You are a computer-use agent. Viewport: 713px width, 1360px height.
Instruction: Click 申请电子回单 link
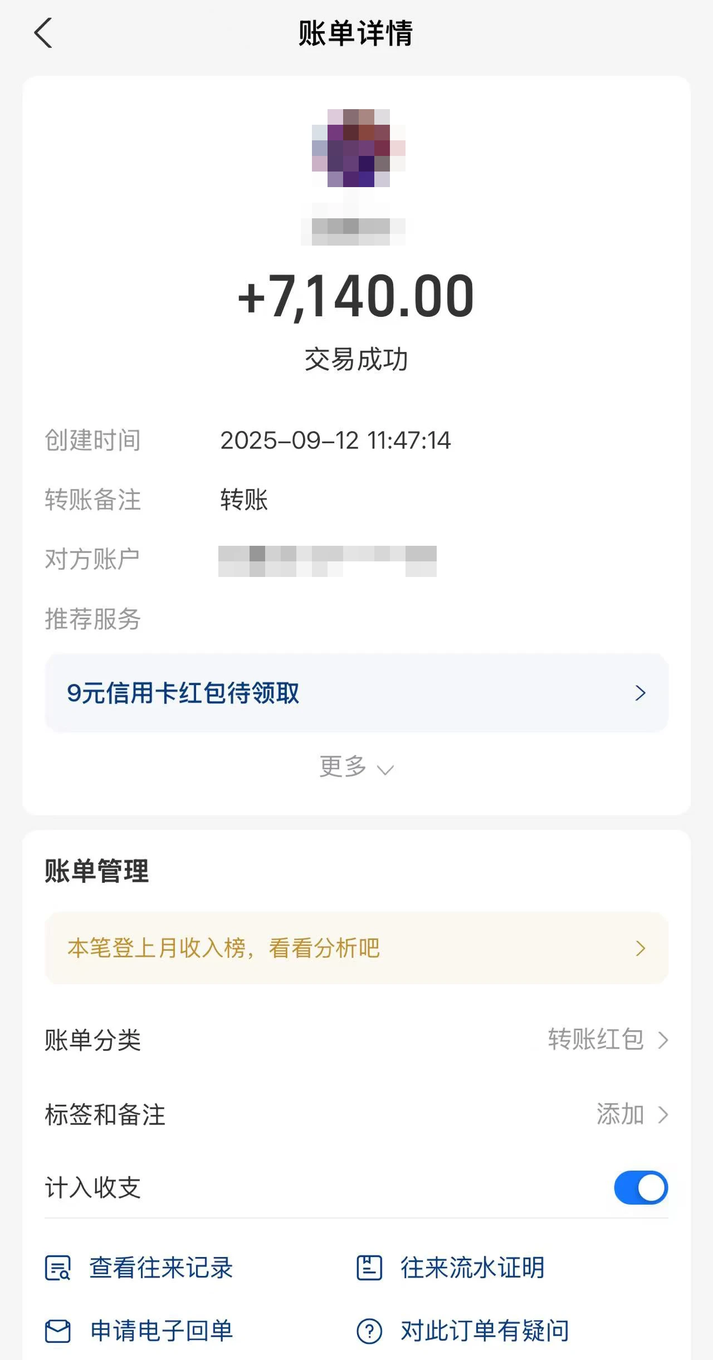pyautogui.click(x=162, y=1331)
